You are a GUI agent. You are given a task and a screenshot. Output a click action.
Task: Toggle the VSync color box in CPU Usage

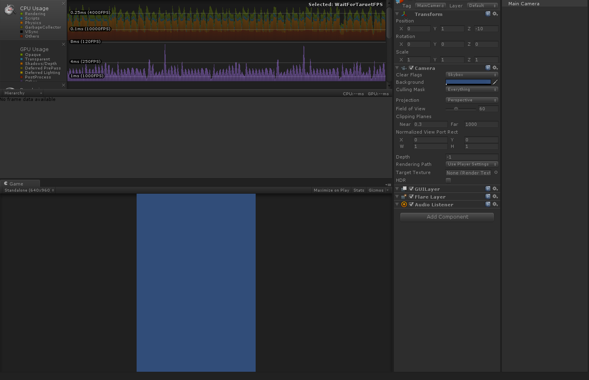point(22,32)
